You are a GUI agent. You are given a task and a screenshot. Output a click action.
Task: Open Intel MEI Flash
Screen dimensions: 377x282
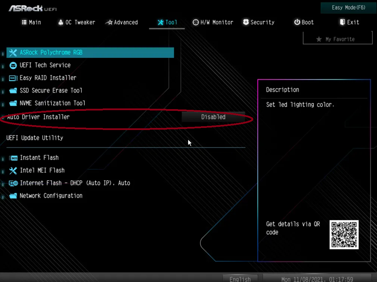(x=42, y=170)
